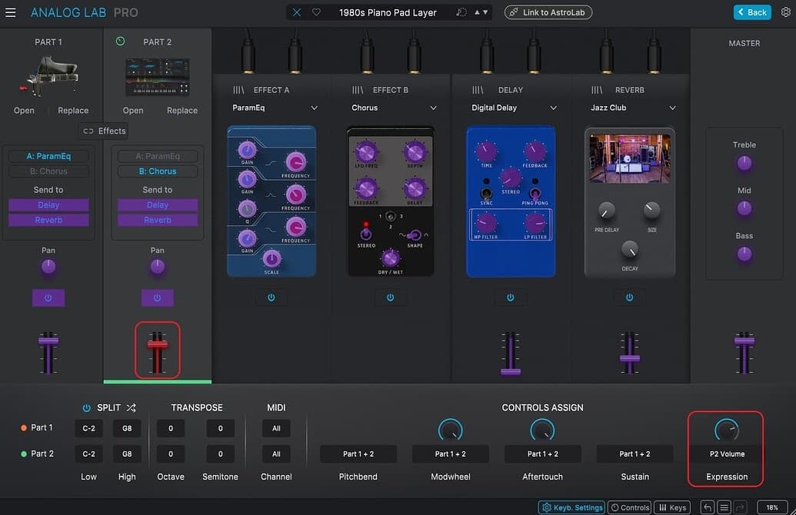The width and height of the screenshot is (796, 515).
Task: Click the split swap arrows icon
Action: (131, 407)
